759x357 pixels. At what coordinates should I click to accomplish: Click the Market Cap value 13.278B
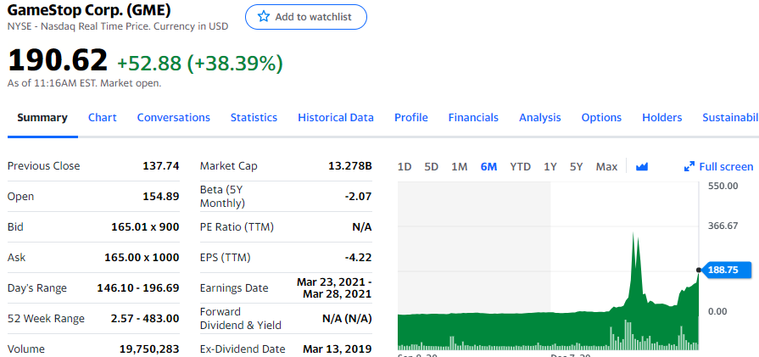pos(350,166)
